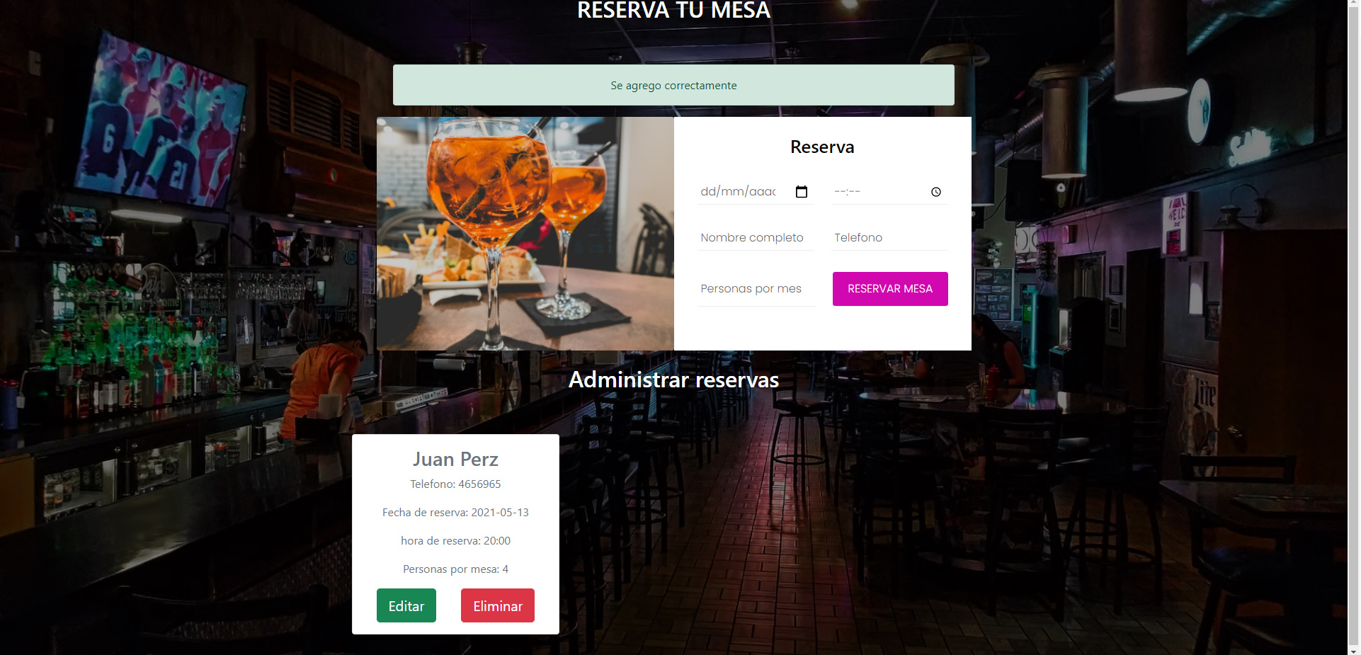Click the RESERVA TU MESA page title
The width and height of the screenshot is (1361, 655).
(673, 10)
